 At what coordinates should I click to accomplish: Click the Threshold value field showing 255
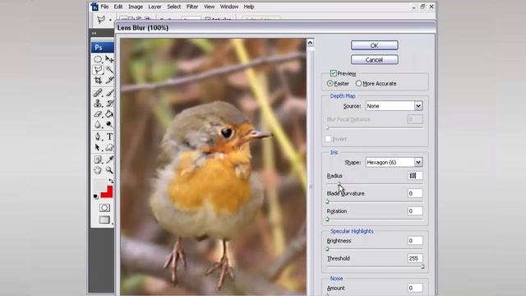415,258
